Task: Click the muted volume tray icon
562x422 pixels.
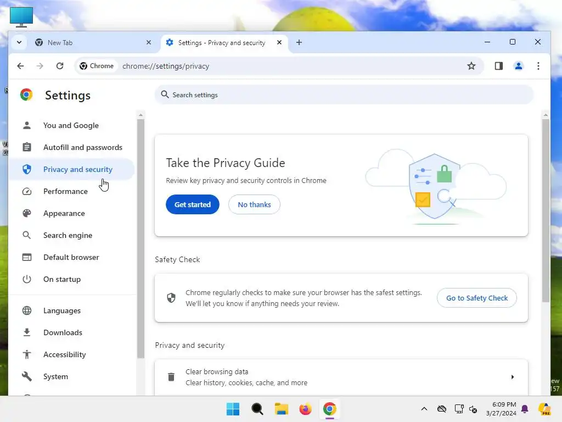Action: tap(473, 409)
